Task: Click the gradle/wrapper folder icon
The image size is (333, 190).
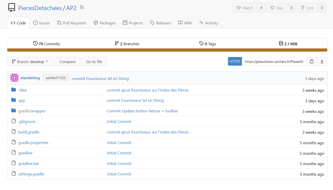Action: pyautogui.click(x=14, y=111)
